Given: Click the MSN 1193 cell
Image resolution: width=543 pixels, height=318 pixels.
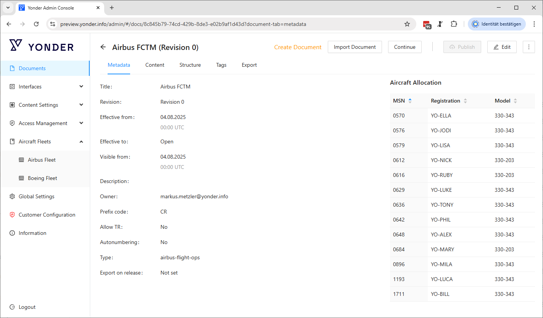Looking at the screenshot, I should (x=409, y=279).
